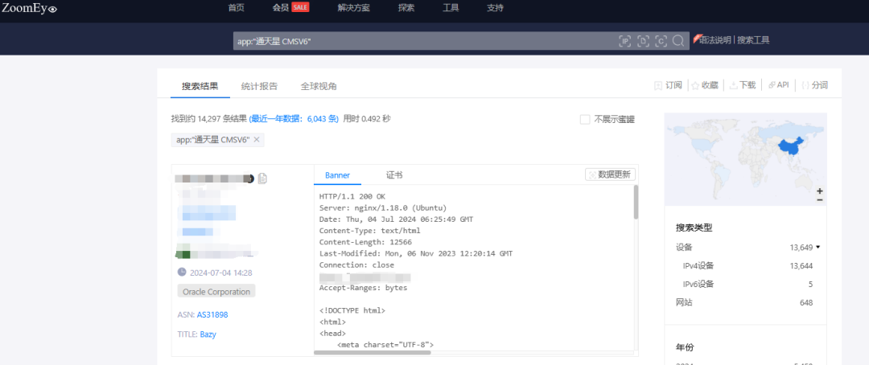
Task: Select the 证书 tab
Action: [394, 175]
